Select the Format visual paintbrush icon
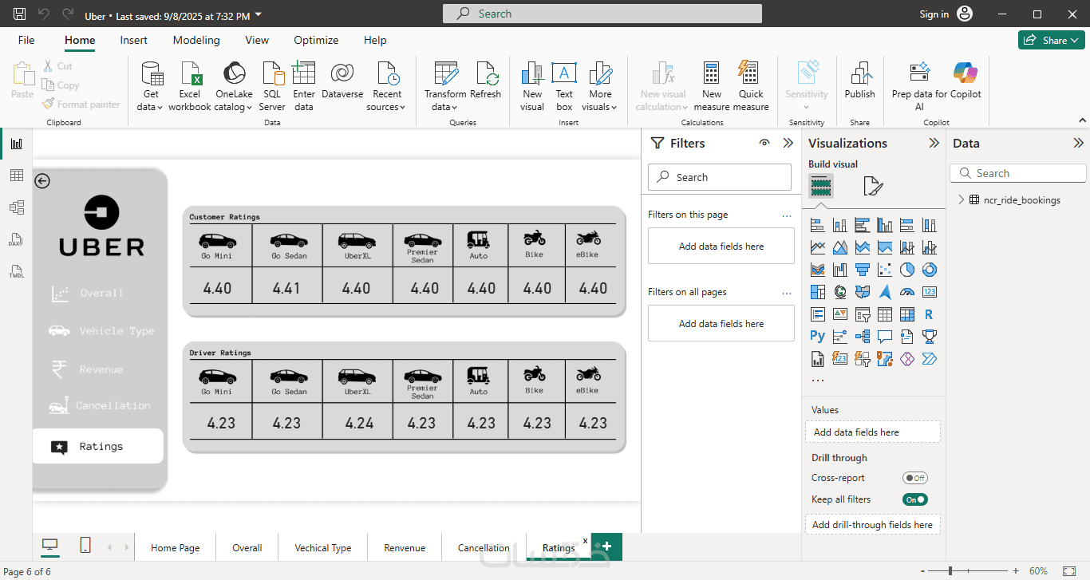 873,187
